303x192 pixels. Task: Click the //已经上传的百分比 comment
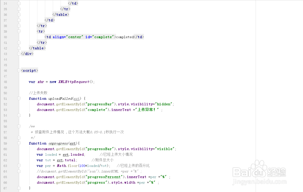[x=133, y=166]
